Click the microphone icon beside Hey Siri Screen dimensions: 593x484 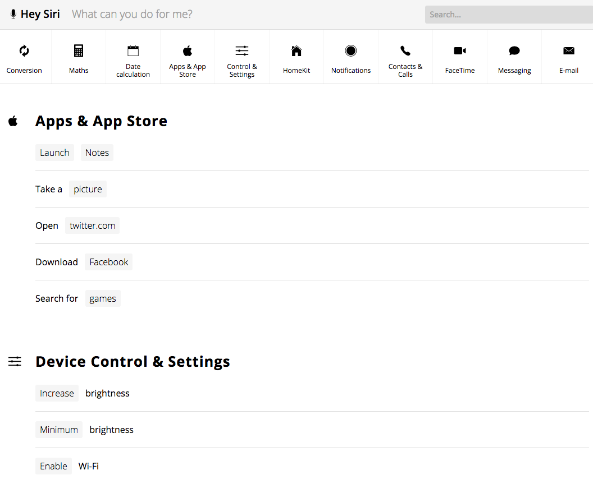(x=13, y=15)
